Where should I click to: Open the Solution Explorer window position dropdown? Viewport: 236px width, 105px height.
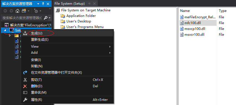(x=38, y=4)
